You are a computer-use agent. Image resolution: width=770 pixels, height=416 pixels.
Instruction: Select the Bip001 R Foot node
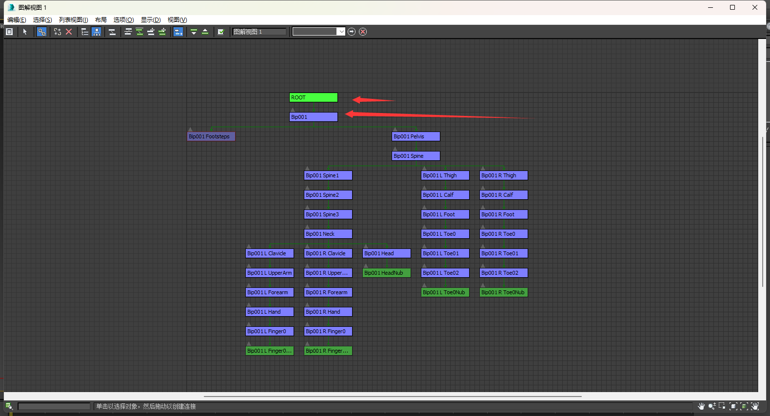(504, 214)
